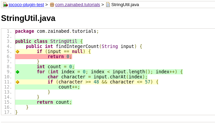
Task: Click the StringUtil.java page heading
Action: [28, 18]
